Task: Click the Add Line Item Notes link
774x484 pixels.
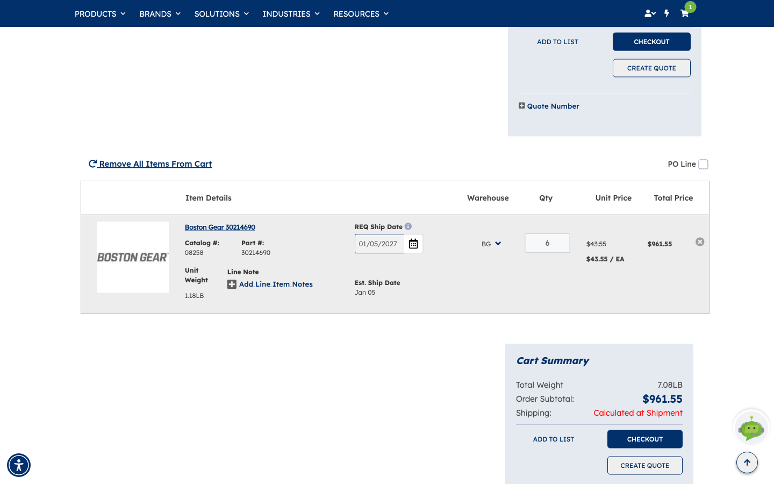Action: tap(276, 284)
